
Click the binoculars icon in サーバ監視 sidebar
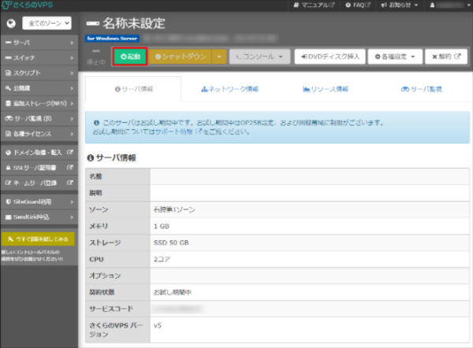(9, 118)
